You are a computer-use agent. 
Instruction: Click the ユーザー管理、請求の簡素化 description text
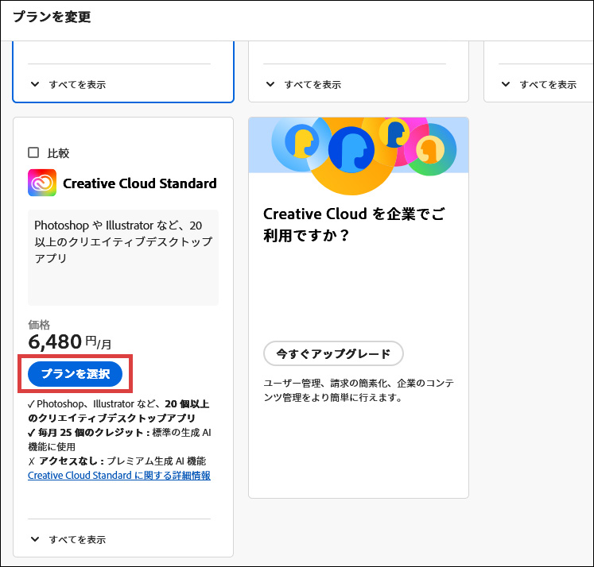point(359,391)
